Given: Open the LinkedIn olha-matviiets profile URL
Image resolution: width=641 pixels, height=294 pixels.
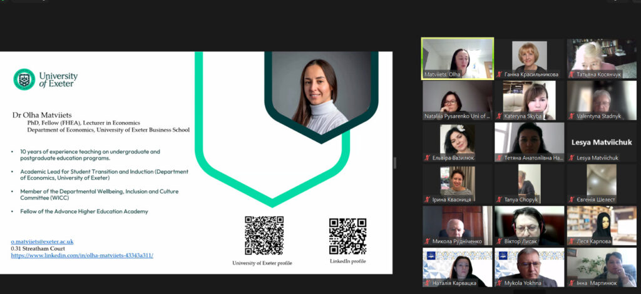Looking at the screenshot, I should pos(82,255).
